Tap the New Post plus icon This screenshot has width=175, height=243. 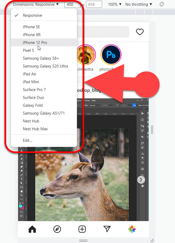[82, 229]
